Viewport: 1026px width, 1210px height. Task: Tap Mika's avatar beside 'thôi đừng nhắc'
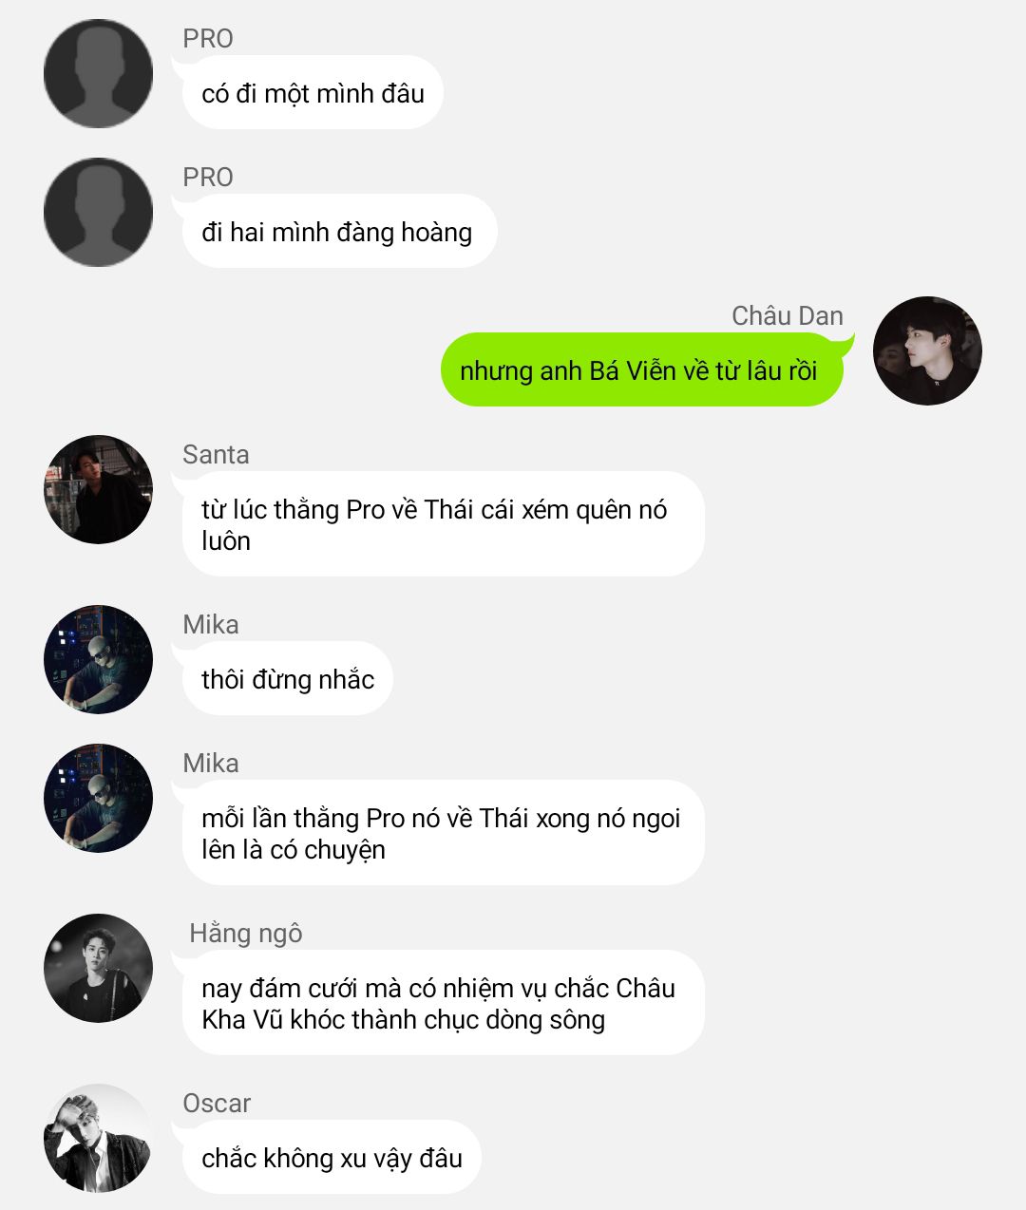[99, 659]
